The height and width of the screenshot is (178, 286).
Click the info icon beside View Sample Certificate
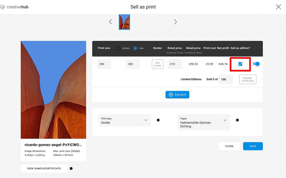coord(71,168)
